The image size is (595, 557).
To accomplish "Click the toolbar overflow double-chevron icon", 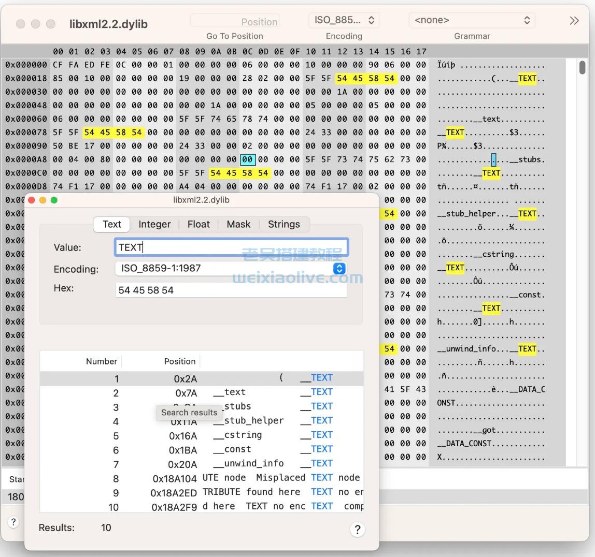I will pyautogui.click(x=574, y=21).
